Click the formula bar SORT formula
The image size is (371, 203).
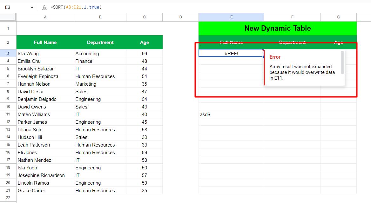(x=76, y=7)
